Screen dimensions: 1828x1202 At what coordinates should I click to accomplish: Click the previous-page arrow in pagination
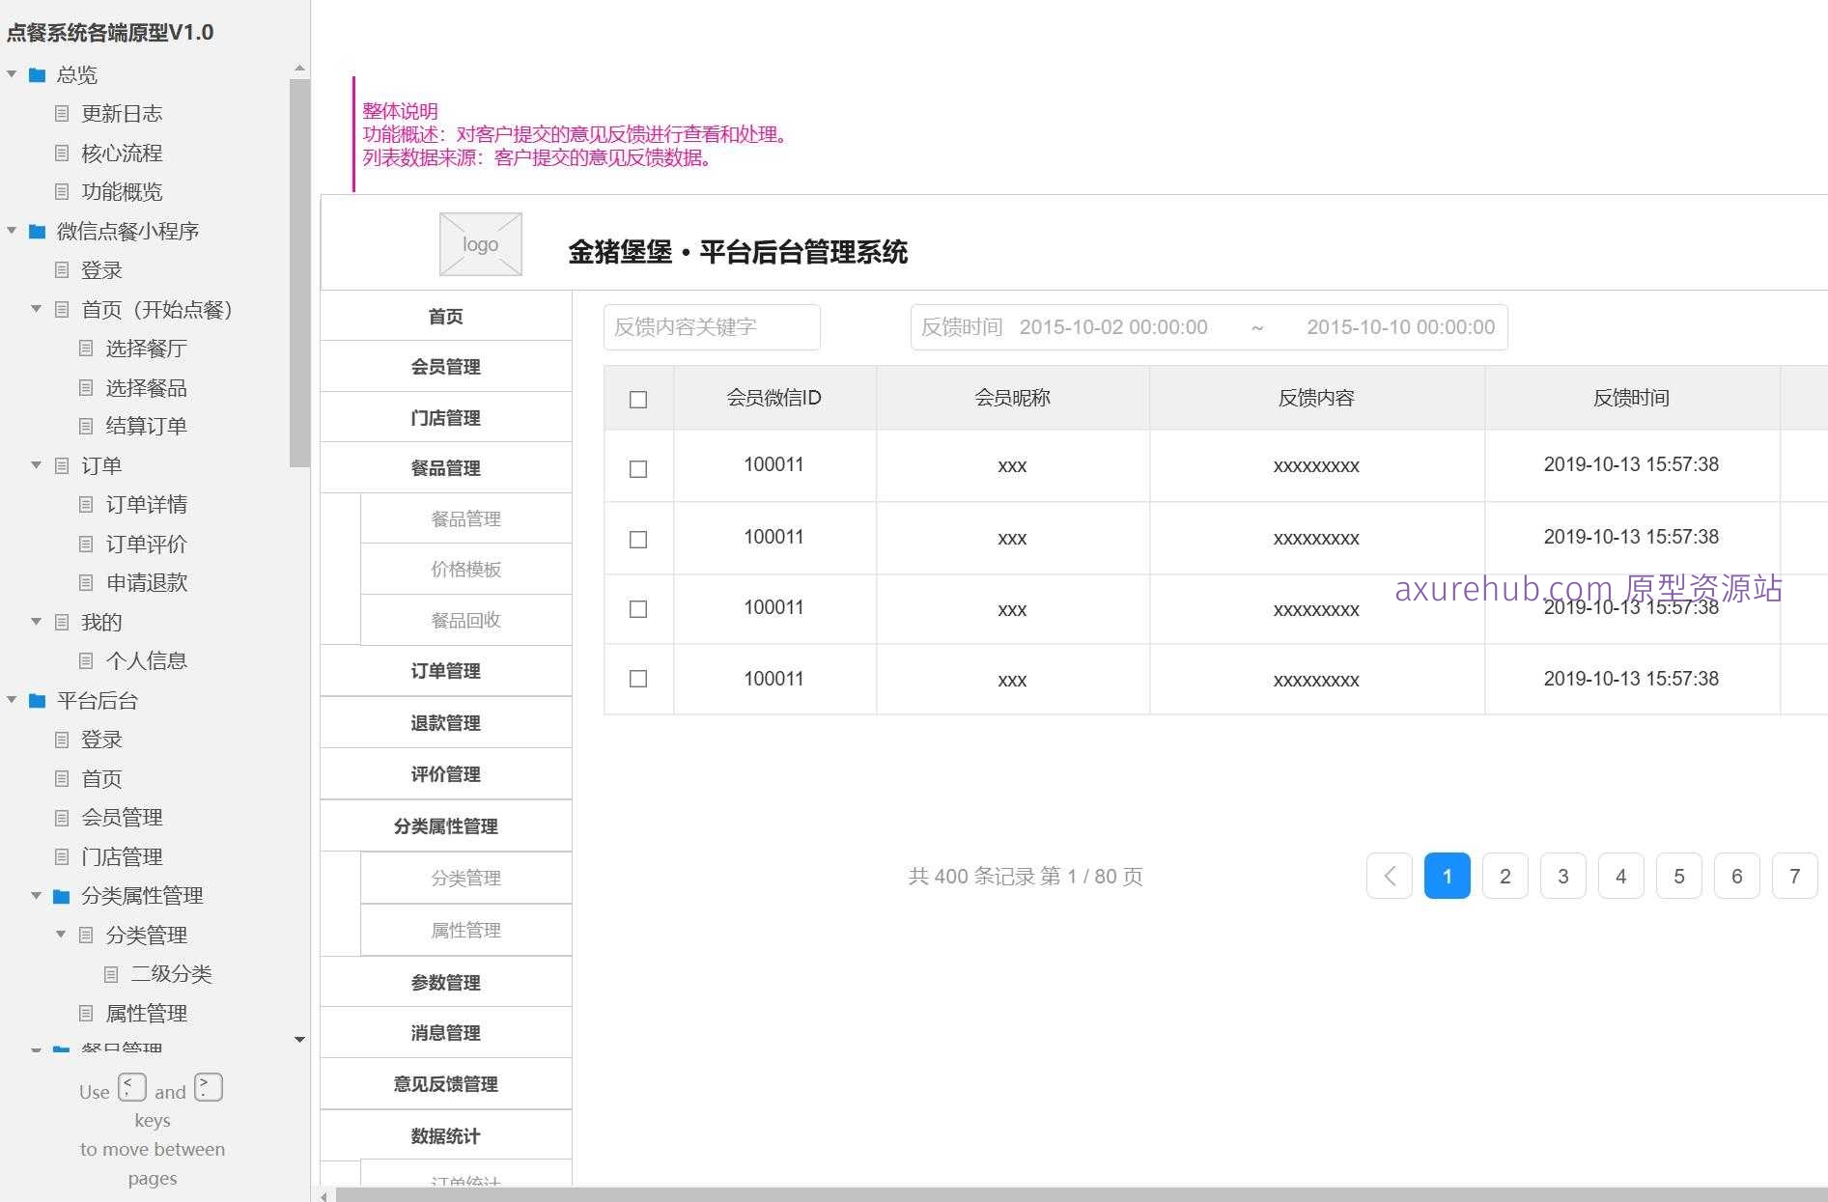pos(1390,876)
